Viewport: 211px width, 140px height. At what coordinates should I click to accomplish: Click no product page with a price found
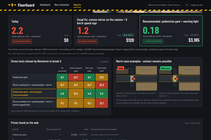[104, 135]
